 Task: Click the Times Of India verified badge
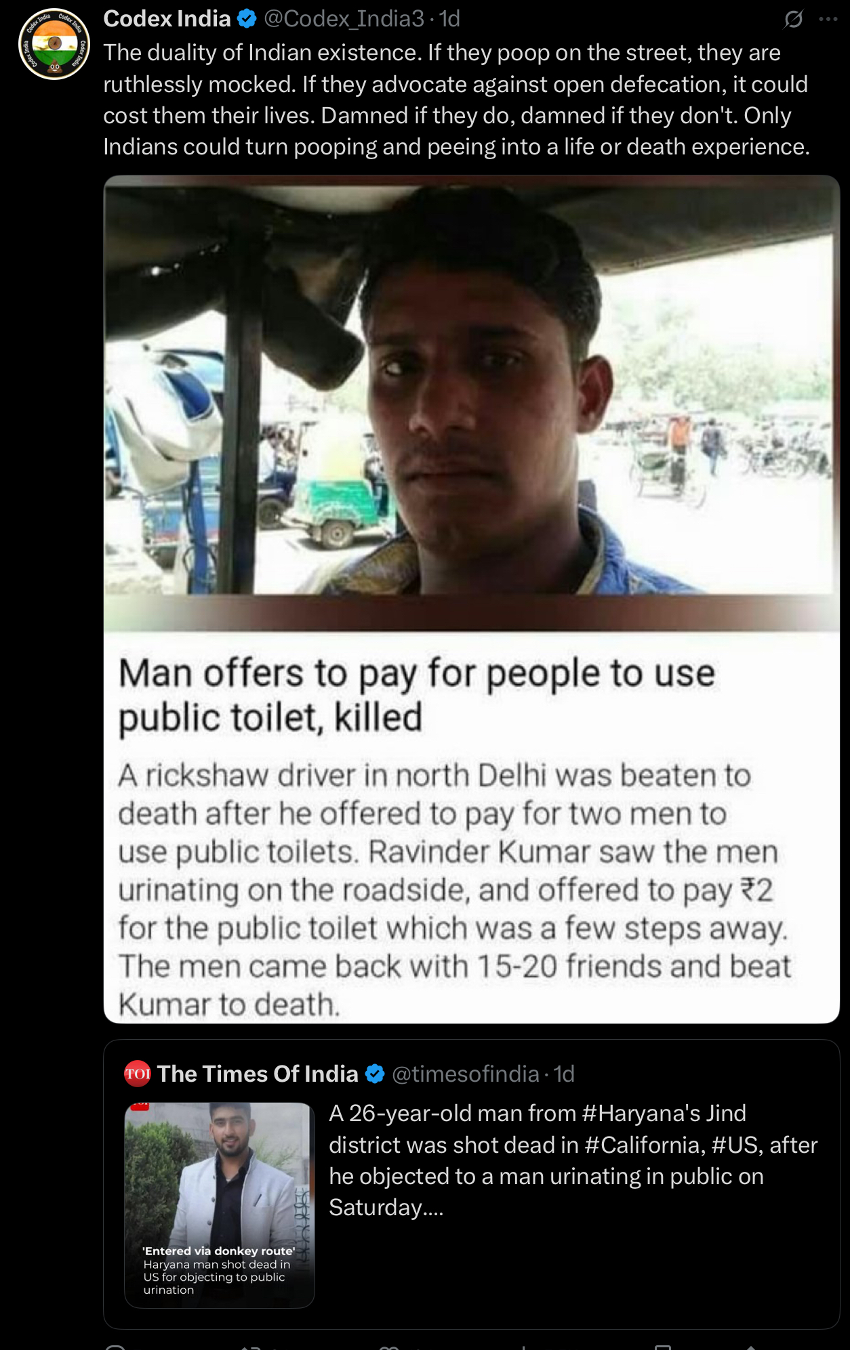pyautogui.click(x=375, y=1074)
